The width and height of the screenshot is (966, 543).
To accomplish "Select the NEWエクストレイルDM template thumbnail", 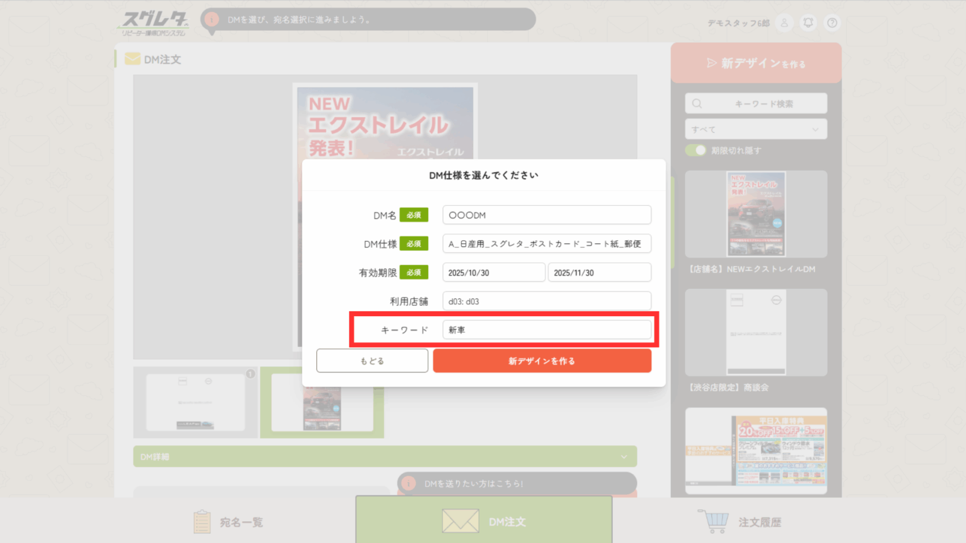I will coord(756,214).
